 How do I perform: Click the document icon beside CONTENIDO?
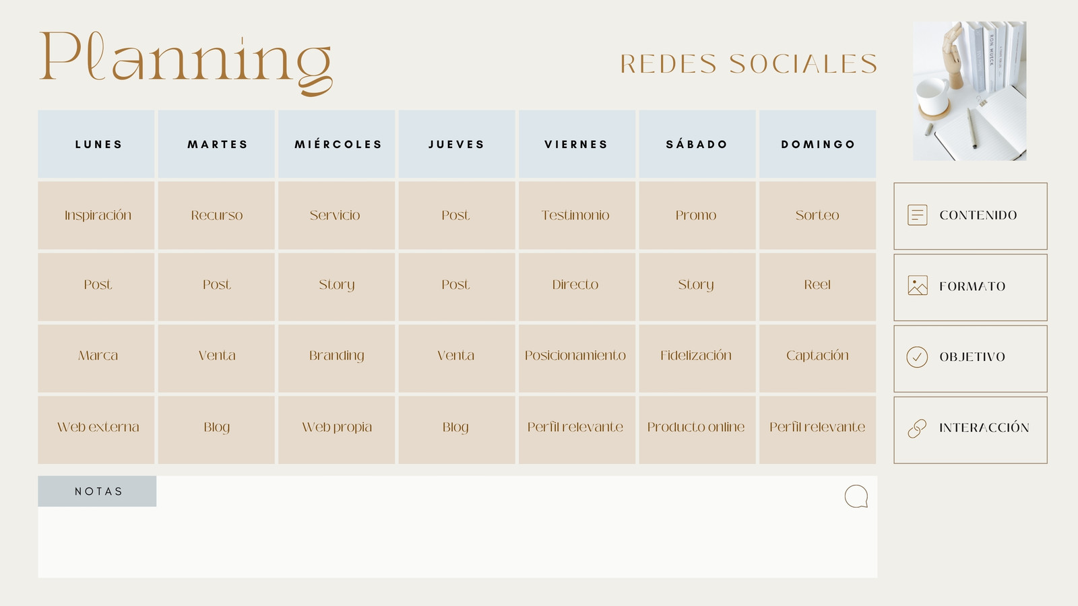pyautogui.click(x=918, y=215)
